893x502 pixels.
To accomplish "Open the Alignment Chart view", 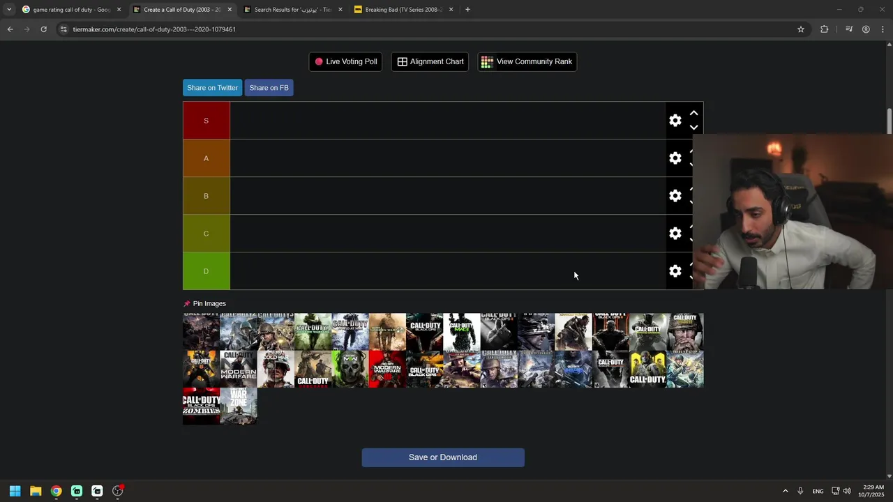I will pos(430,61).
